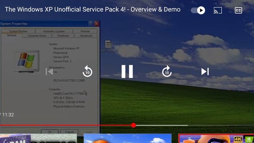
Task: Open the Advanced tab in System Properties
Action: coord(86,36)
